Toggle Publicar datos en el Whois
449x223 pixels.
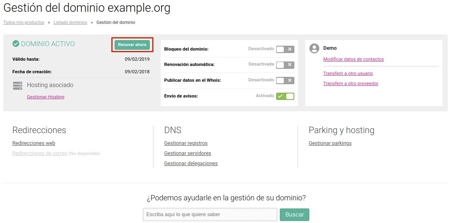pyautogui.click(x=285, y=81)
